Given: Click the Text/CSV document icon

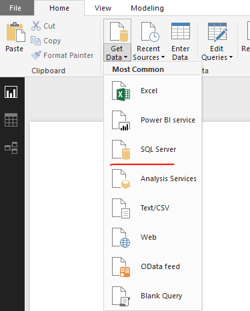Looking at the screenshot, I should click(121, 208).
